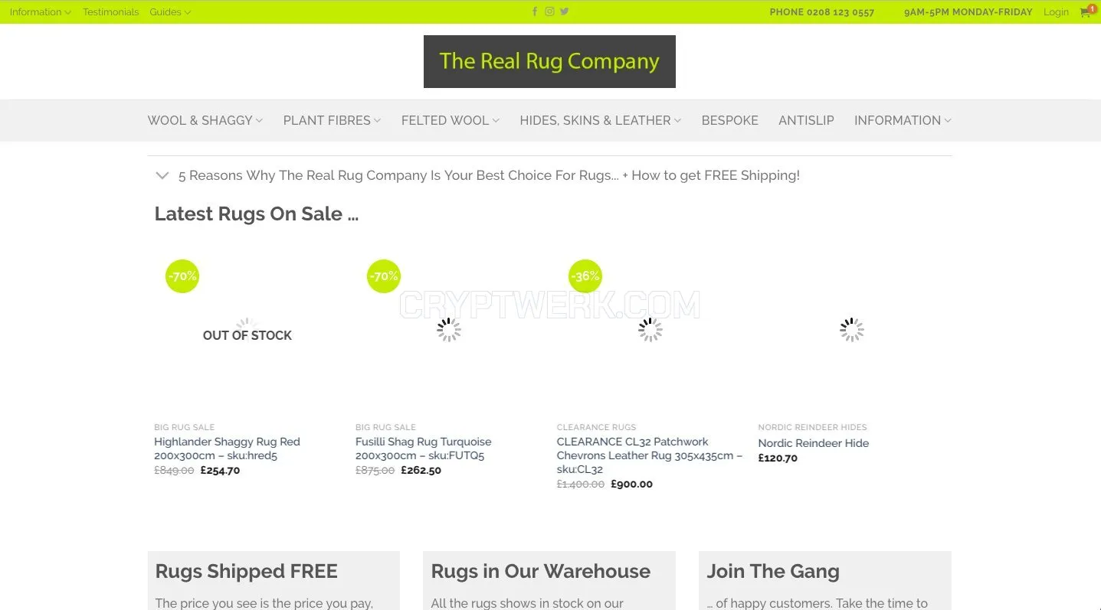Open the Twitter social icon

(564, 11)
